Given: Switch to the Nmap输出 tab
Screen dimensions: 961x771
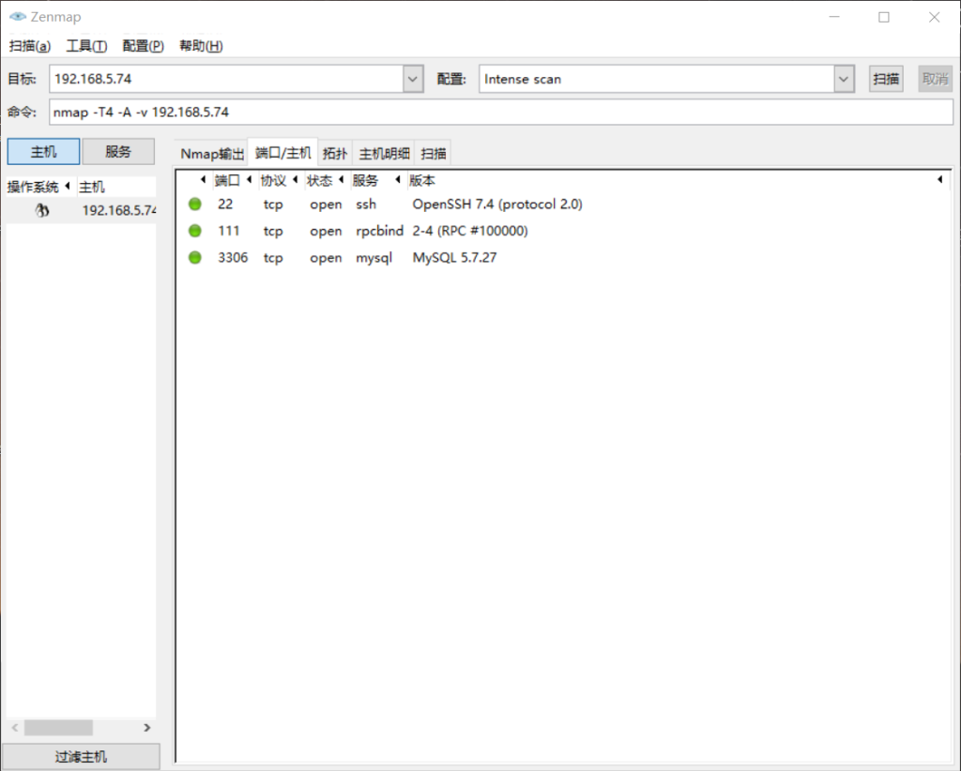Looking at the screenshot, I should pyautogui.click(x=212, y=154).
